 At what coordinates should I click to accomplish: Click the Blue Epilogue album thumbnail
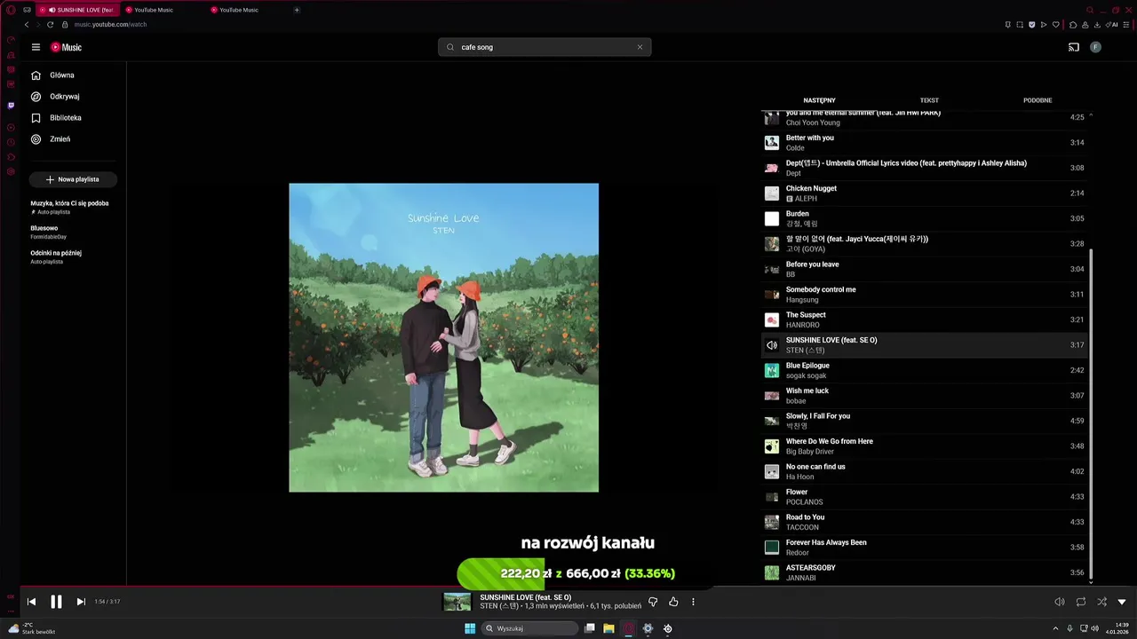(x=772, y=370)
